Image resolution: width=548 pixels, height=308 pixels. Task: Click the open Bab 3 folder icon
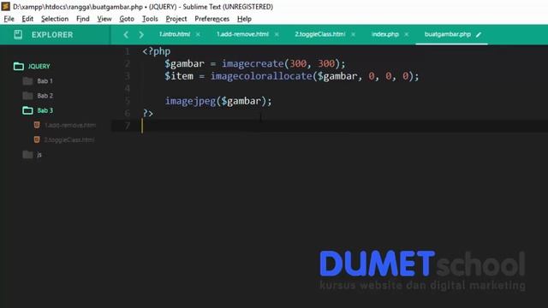click(27, 110)
